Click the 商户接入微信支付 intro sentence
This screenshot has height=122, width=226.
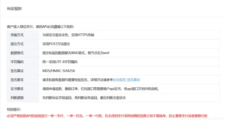pyautogui.click(x=40, y=27)
